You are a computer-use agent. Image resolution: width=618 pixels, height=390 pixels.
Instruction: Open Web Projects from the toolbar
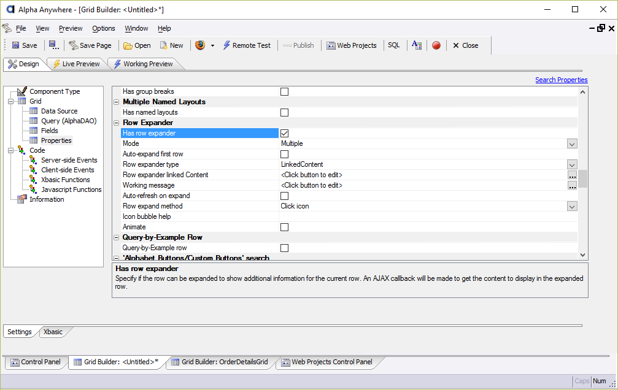click(352, 45)
